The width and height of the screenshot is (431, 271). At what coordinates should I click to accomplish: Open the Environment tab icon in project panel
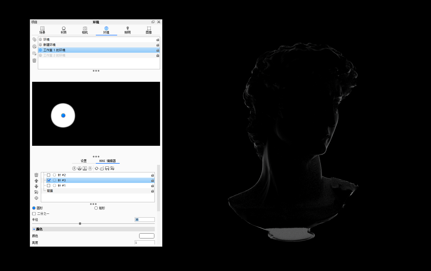(x=106, y=30)
